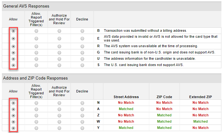Select Allow for response code Y

point(13,128)
